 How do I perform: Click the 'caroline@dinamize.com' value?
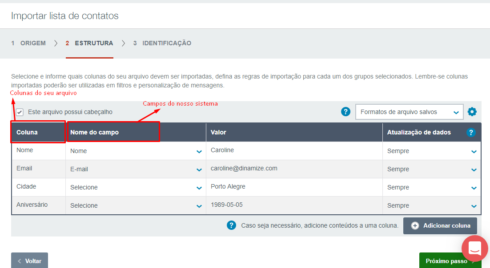click(244, 169)
